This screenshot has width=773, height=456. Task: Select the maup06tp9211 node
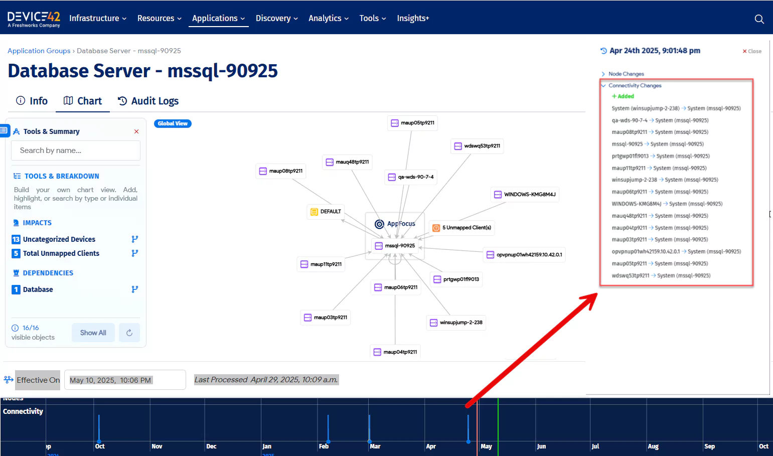396,287
